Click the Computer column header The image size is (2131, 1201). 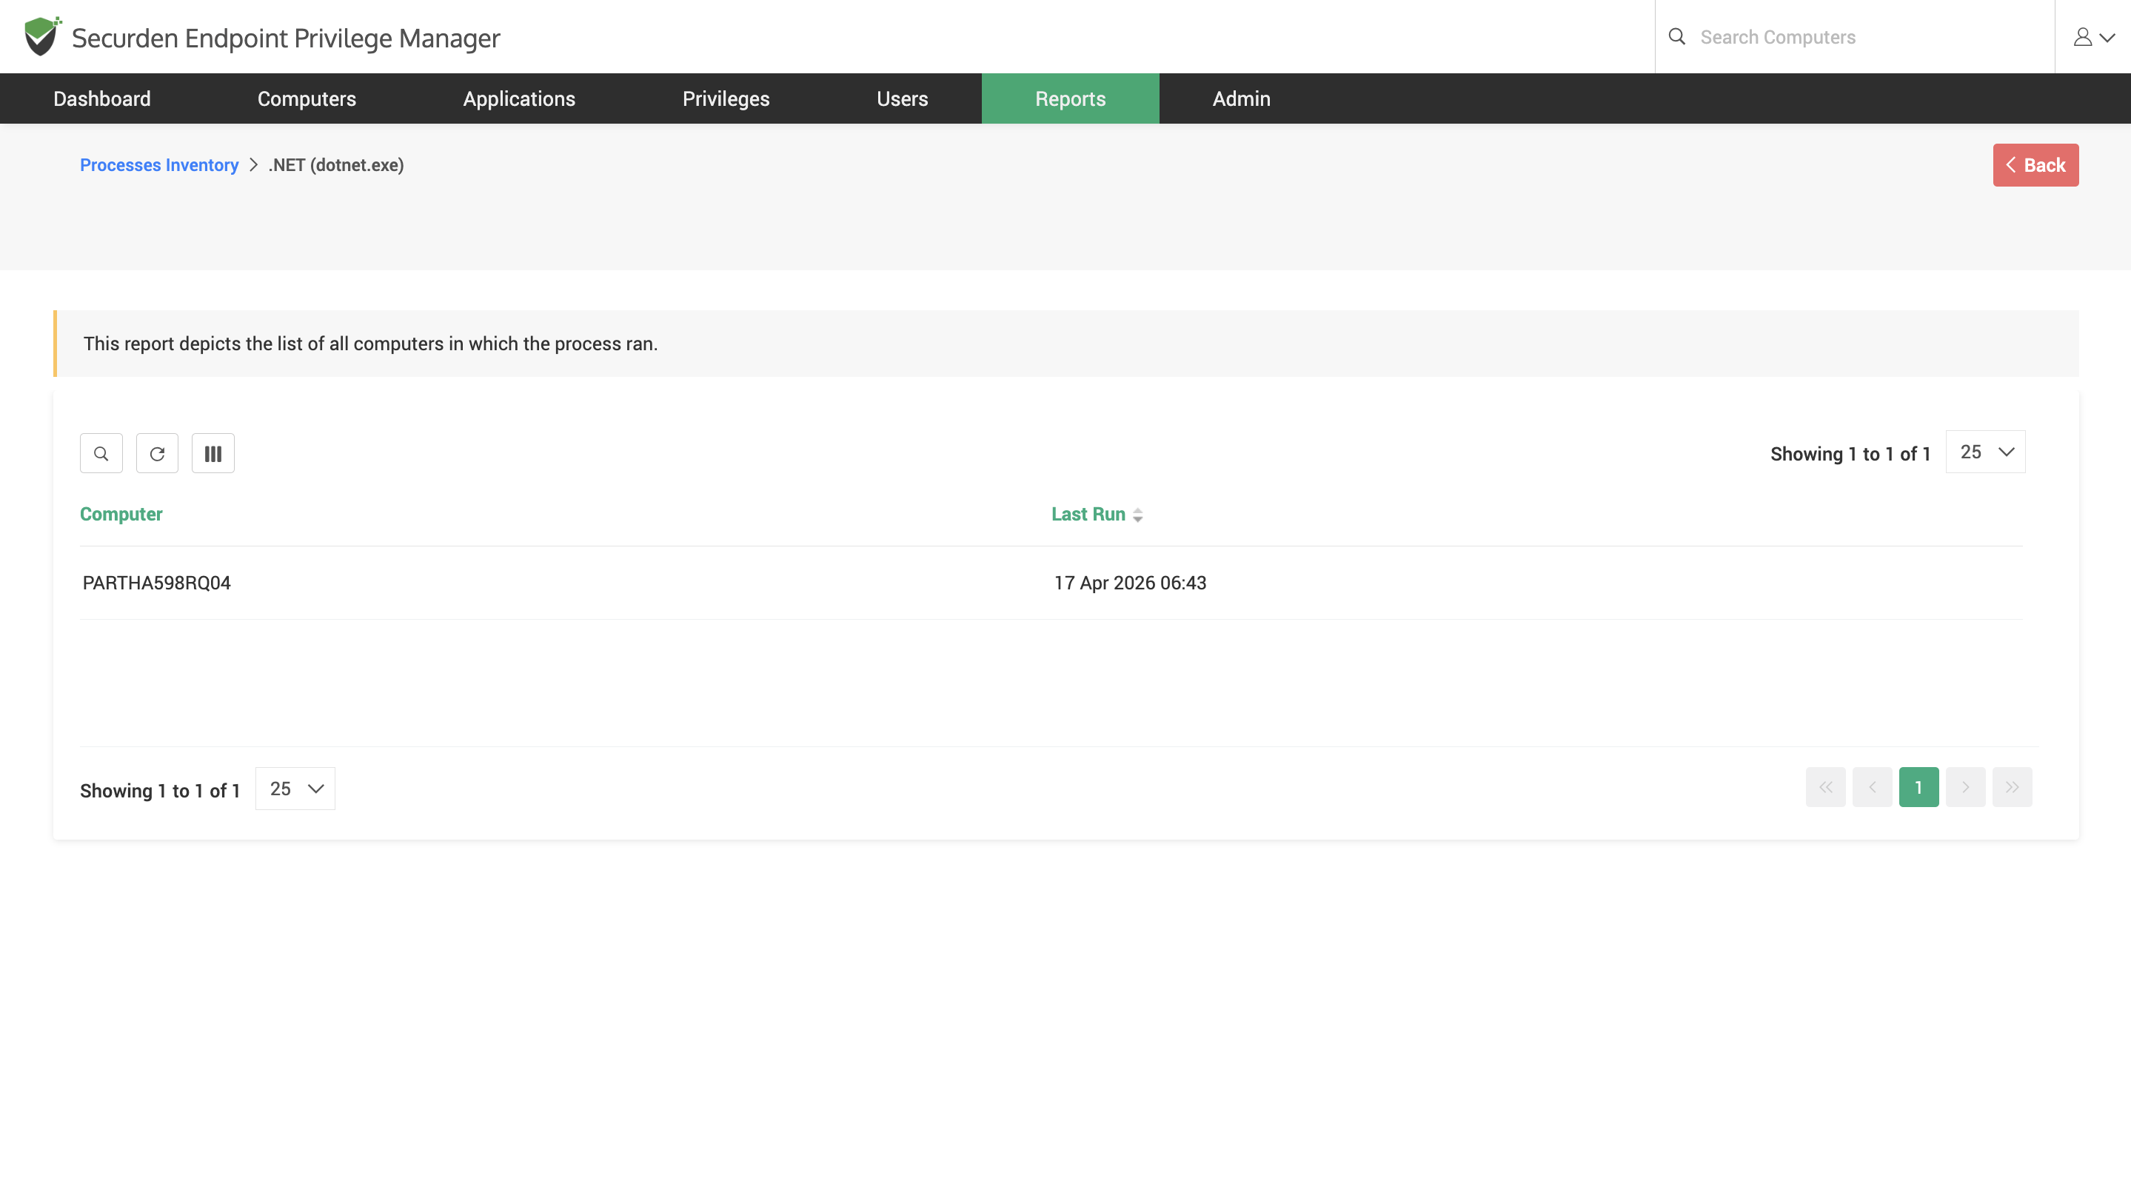(121, 515)
